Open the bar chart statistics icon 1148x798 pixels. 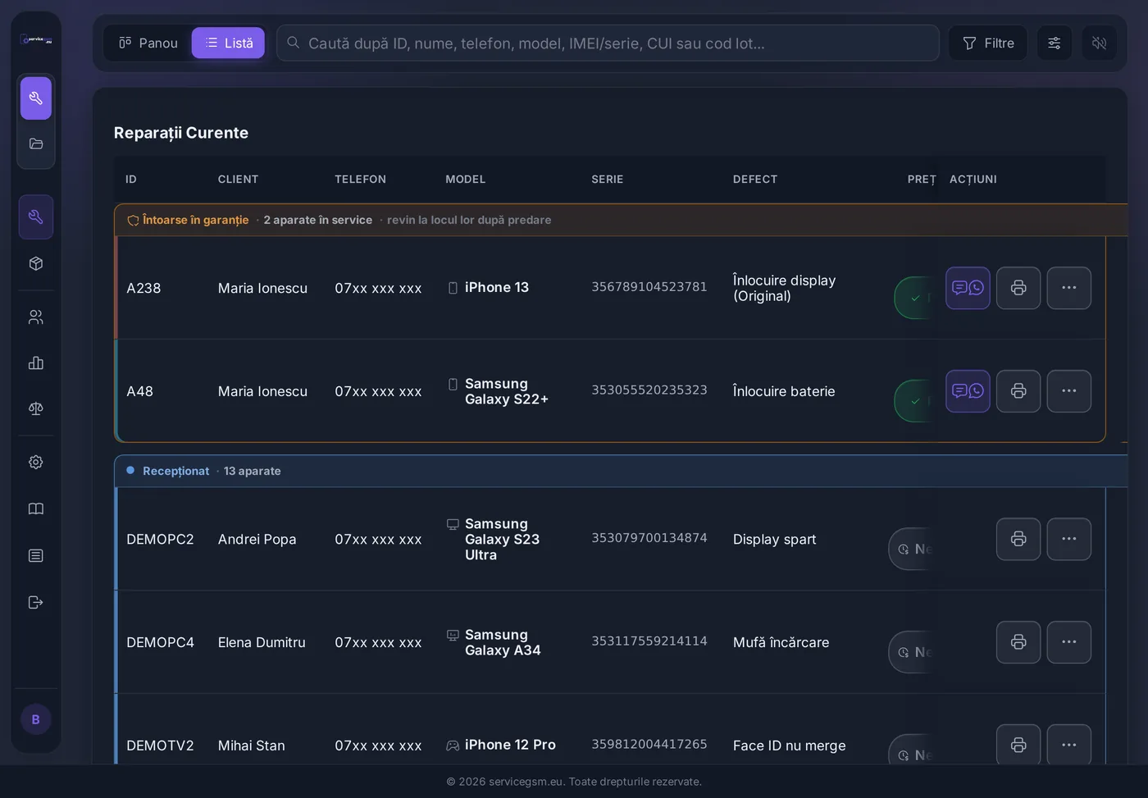pyautogui.click(x=36, y=363)
